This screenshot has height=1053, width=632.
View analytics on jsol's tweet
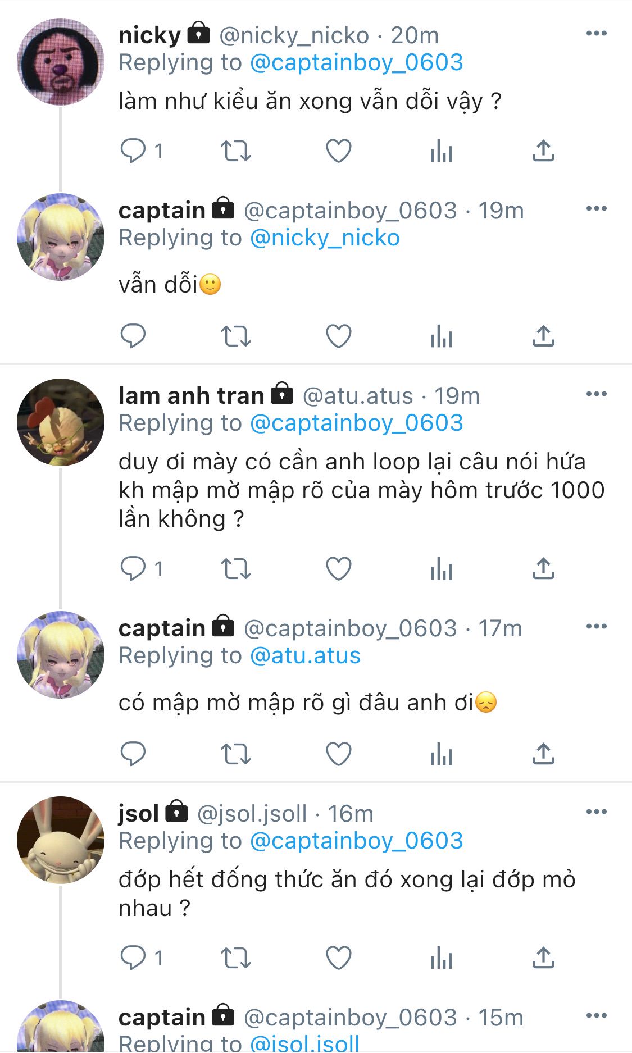tap(442, 958)
